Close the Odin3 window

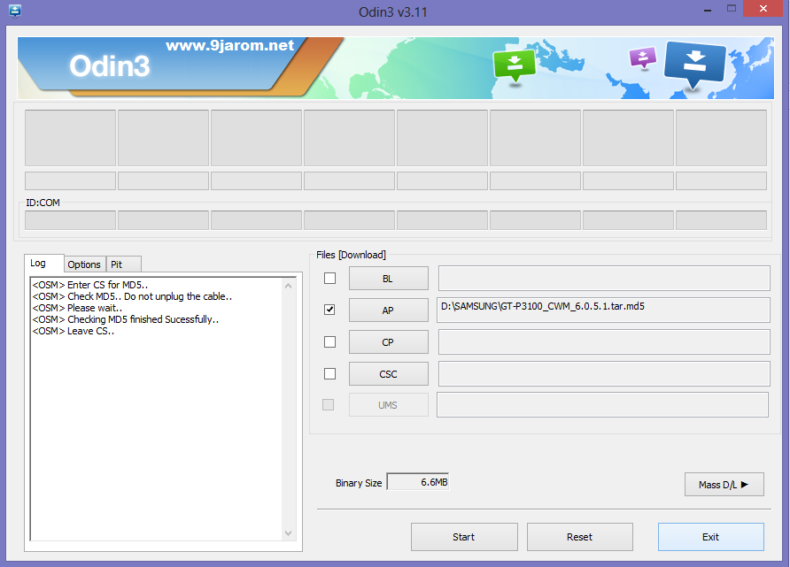(763, 9)
